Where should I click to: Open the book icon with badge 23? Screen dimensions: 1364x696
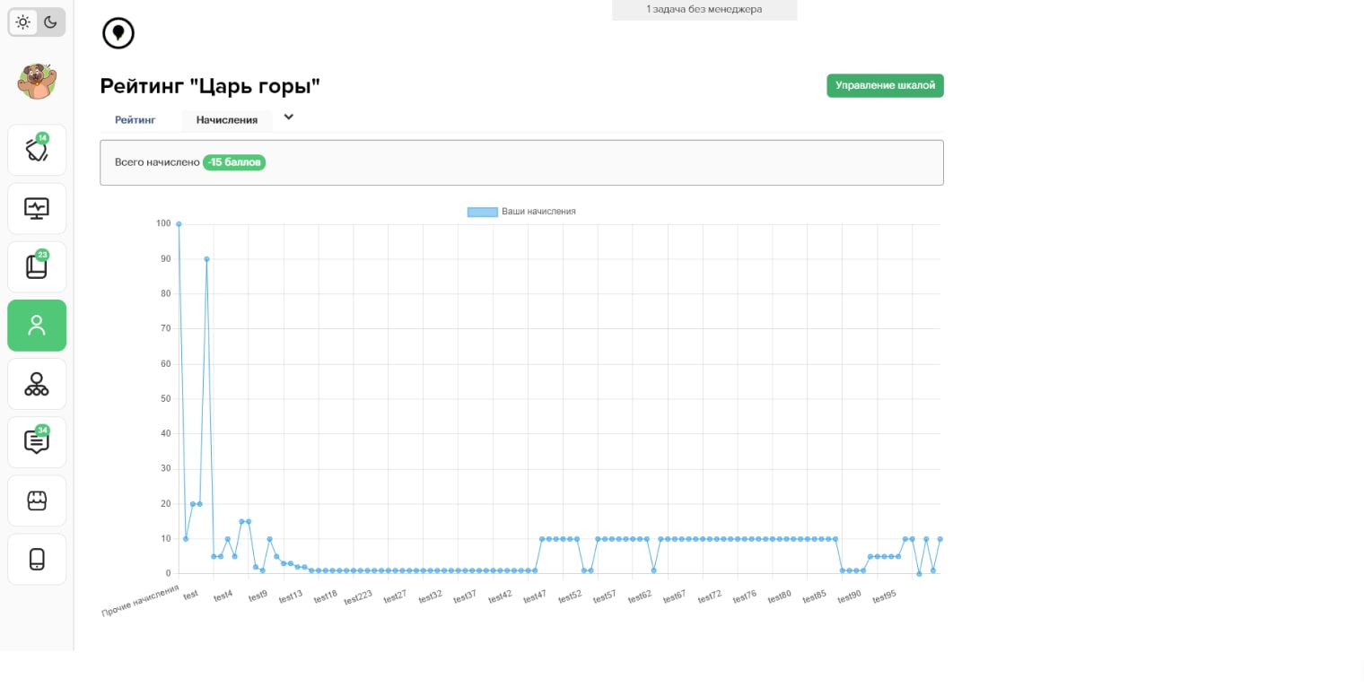click(x=37, y=267)
